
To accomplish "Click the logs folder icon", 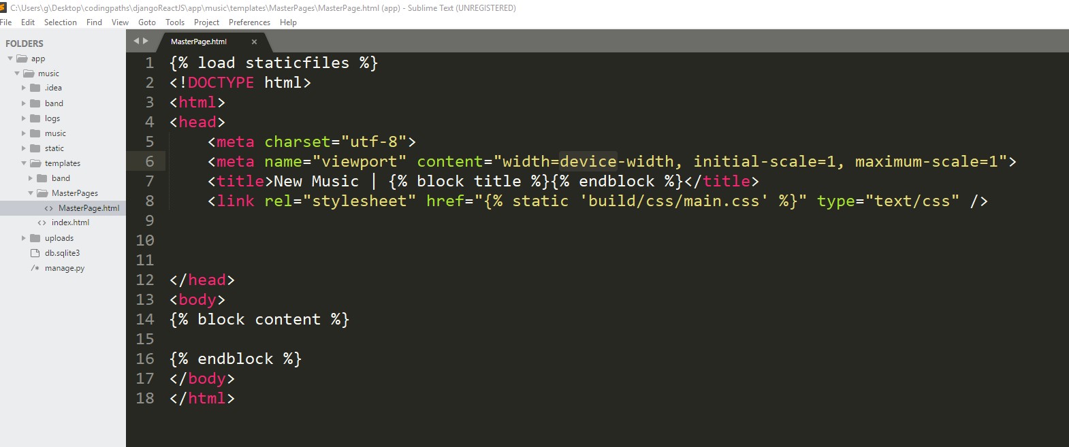I will (35, 118).
